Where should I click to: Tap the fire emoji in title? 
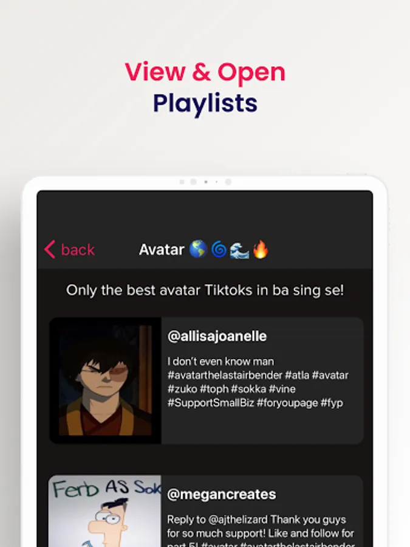point(261,249)
